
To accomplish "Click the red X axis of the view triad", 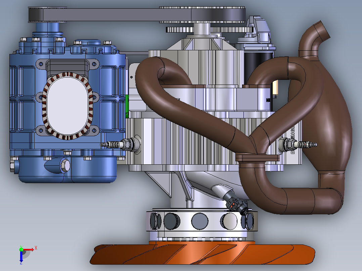I will coord(29,250).
